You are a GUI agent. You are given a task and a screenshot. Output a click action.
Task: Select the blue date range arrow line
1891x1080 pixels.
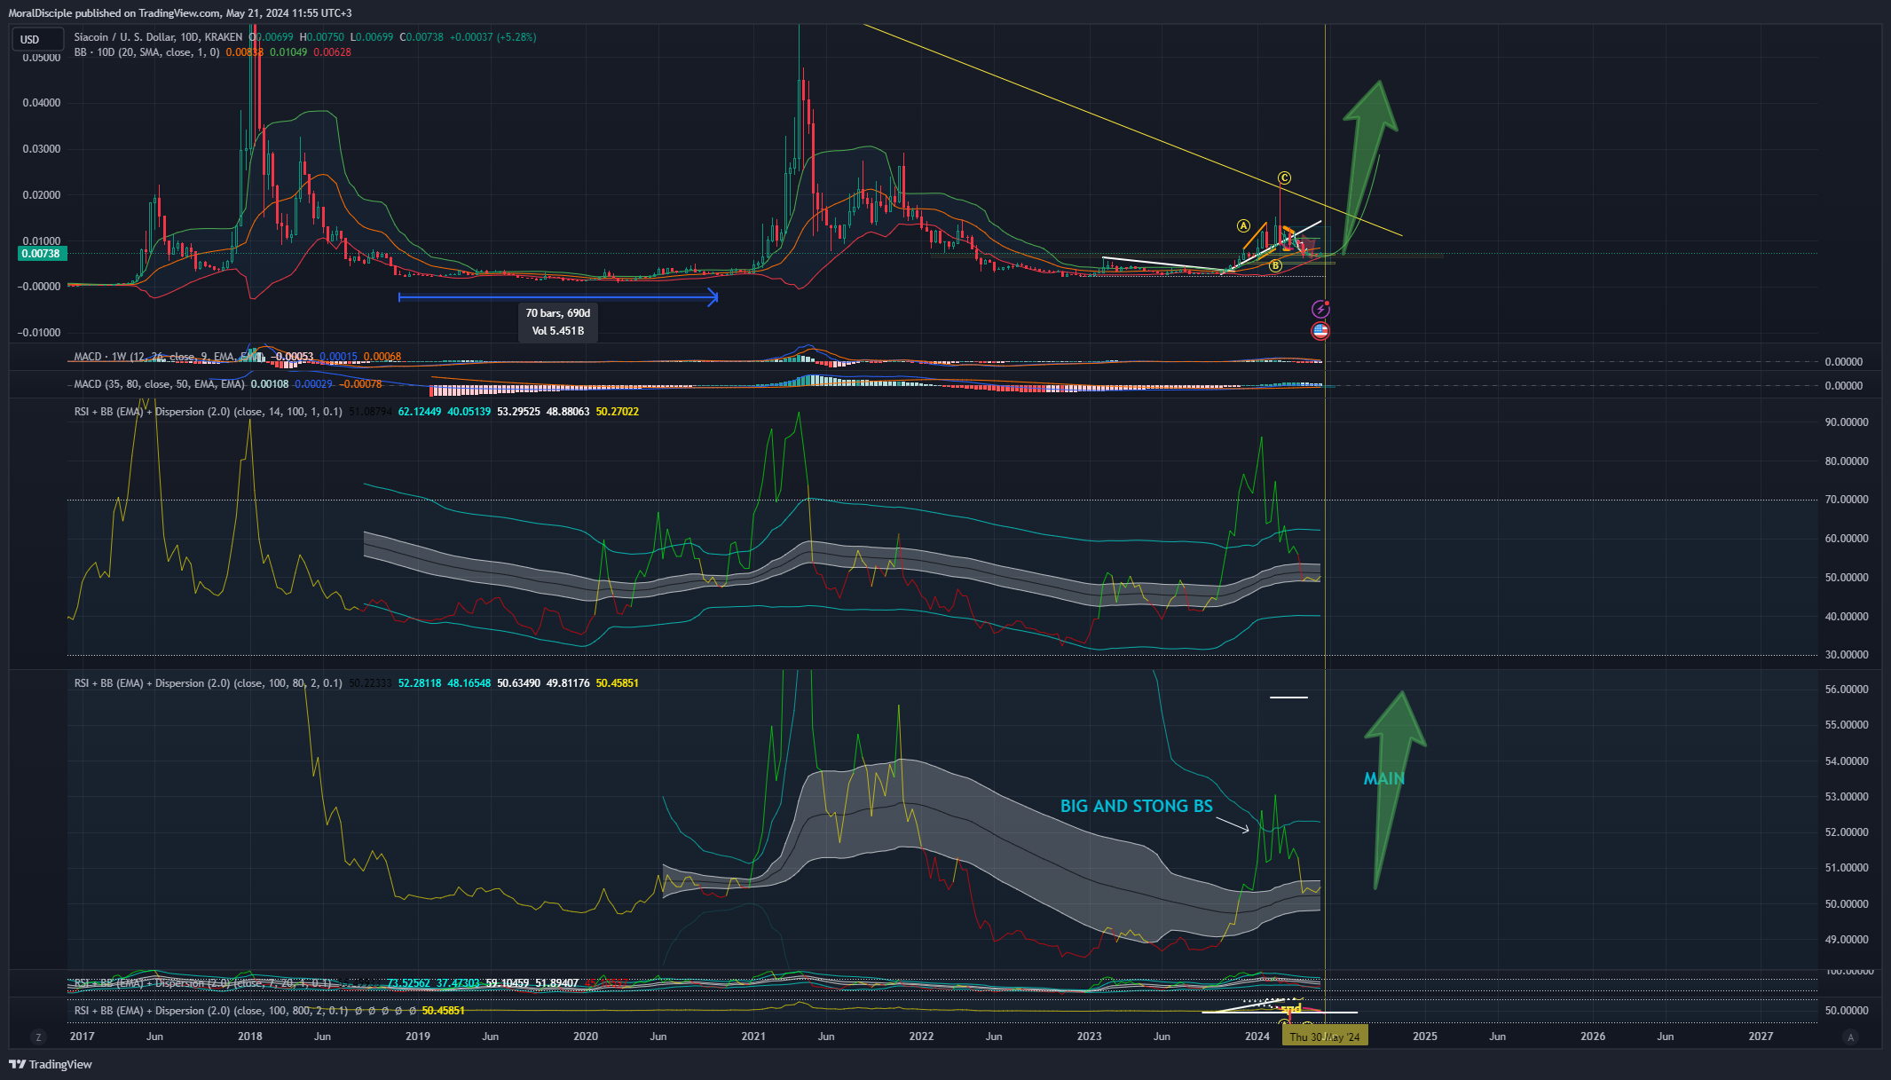click(558, 297)
